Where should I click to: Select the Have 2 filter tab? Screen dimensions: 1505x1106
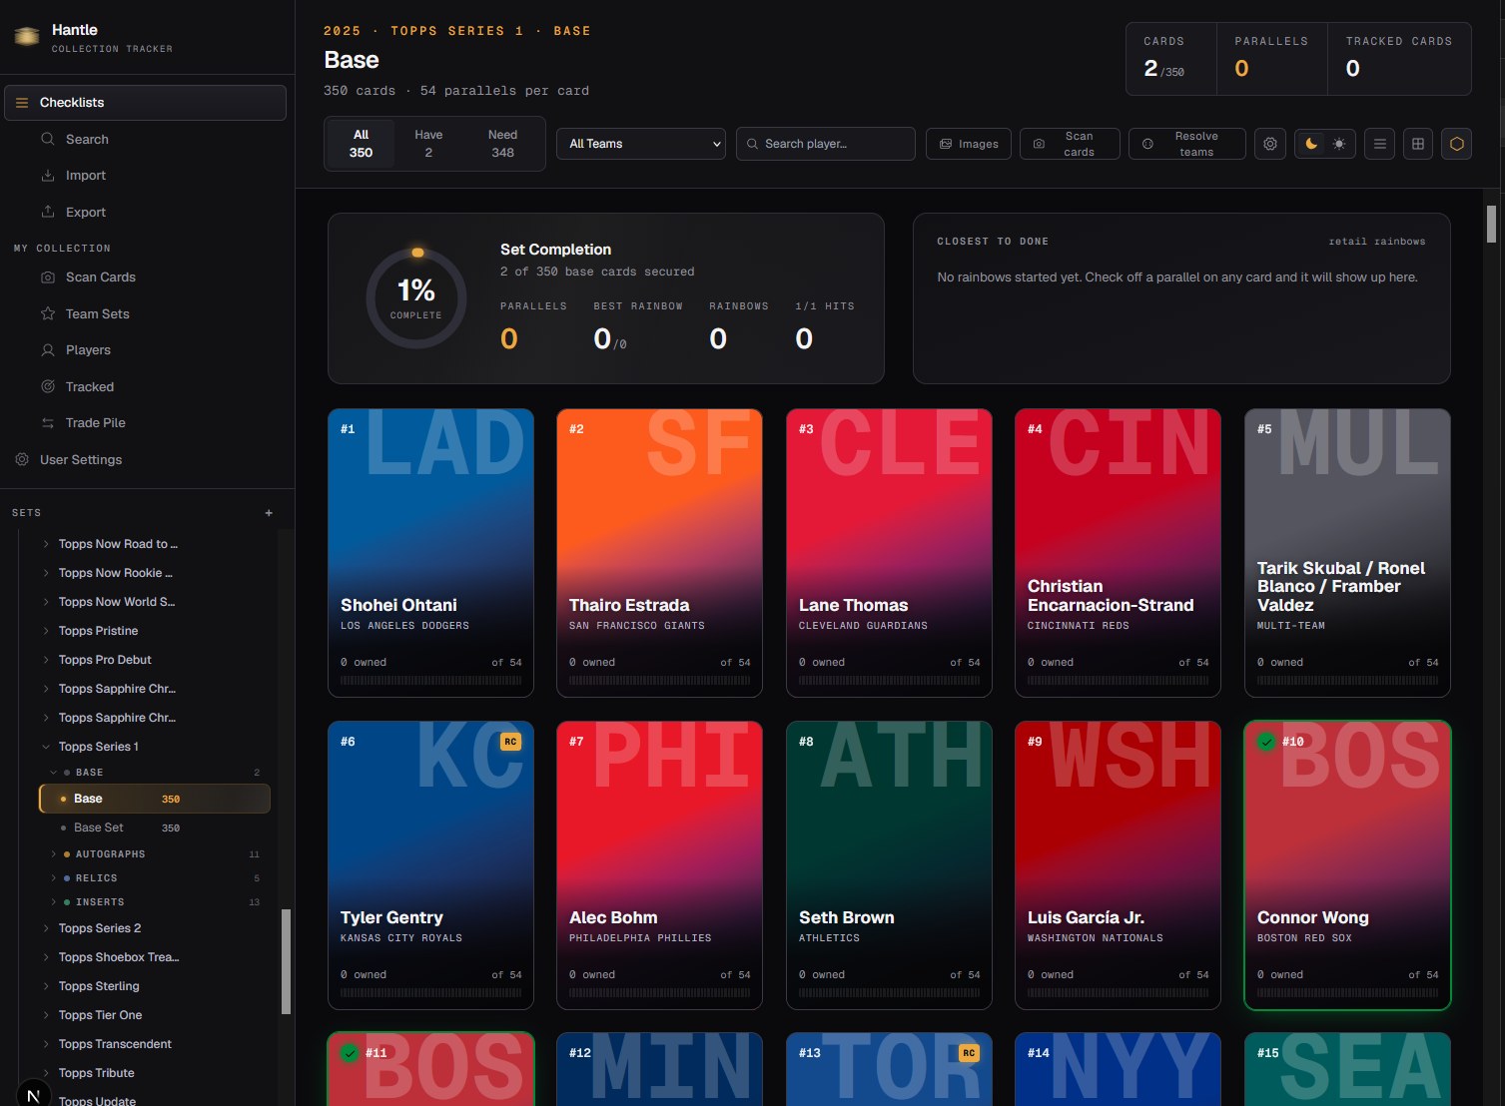(x=428, y=144)
